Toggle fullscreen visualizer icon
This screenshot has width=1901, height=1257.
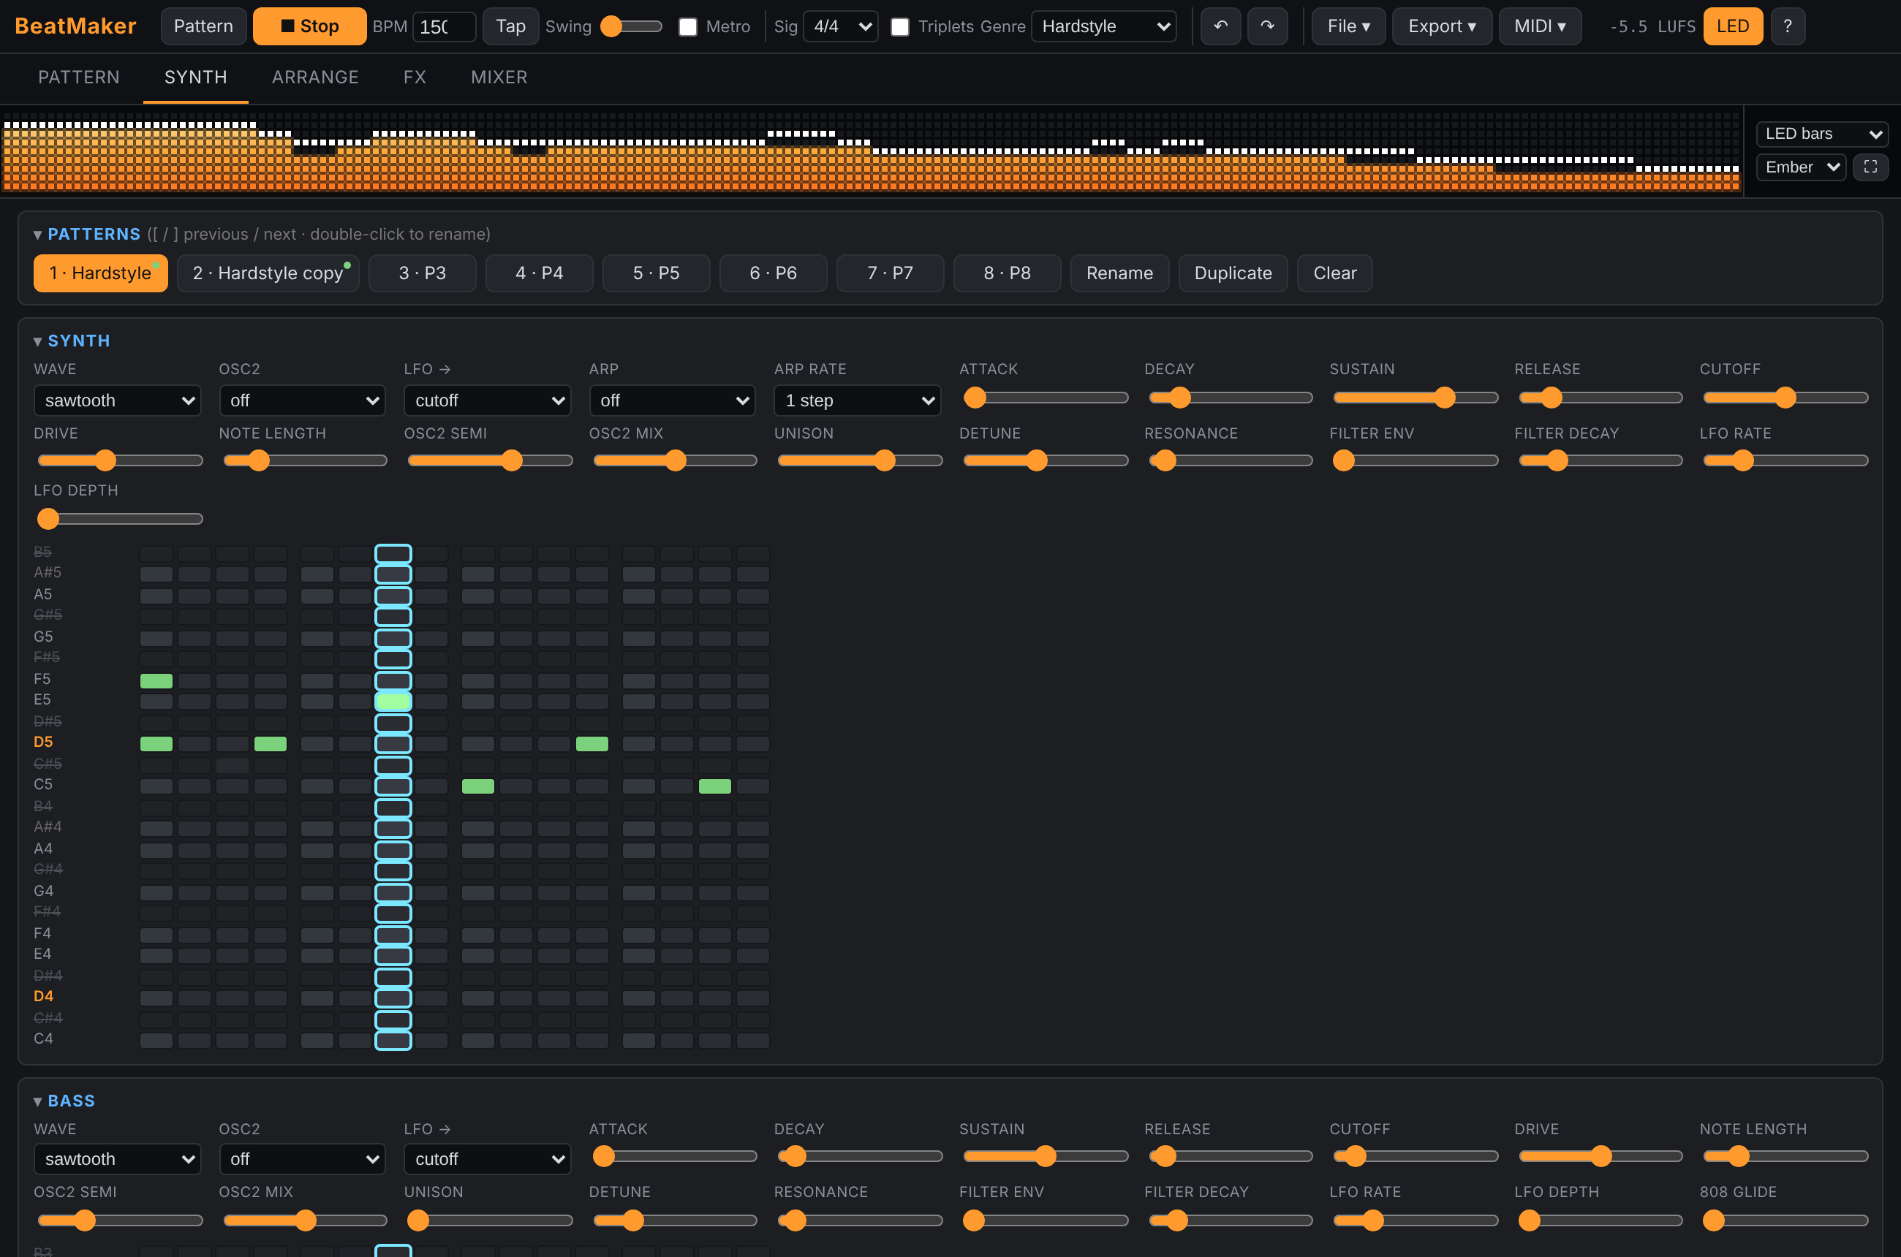click(x=1870, y=167)
